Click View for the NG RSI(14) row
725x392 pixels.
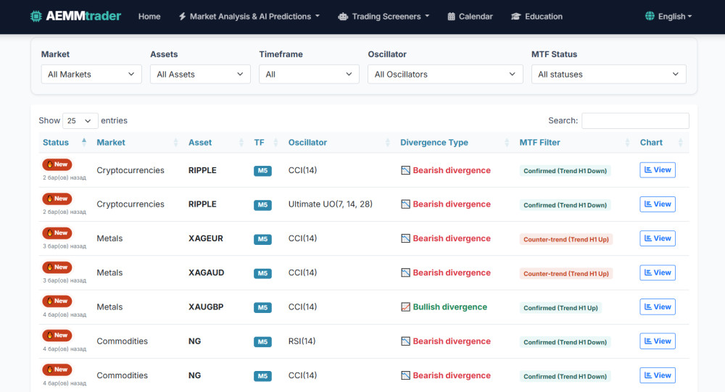tap(658, 341)
